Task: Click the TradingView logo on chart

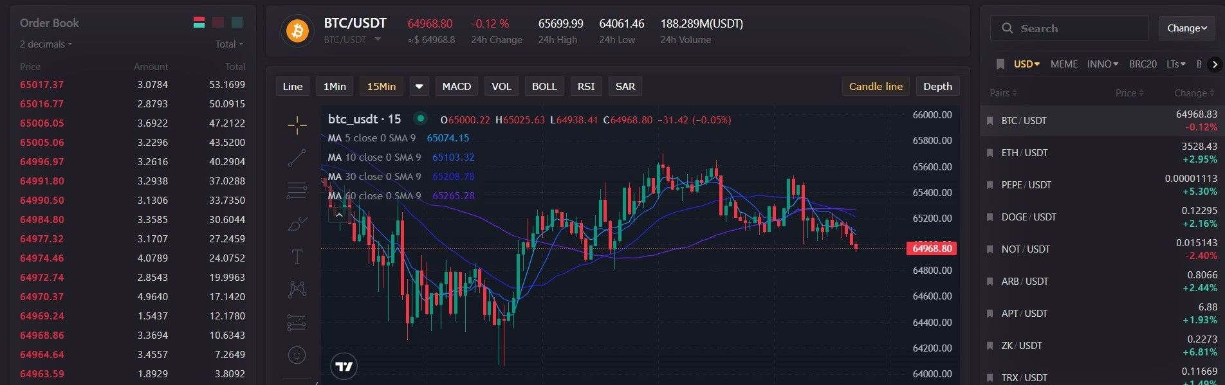Action: pyautogui.click(x=344, y=366)
